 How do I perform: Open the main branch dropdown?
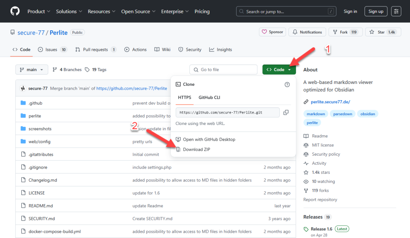pyautogui.click(x=32, y=70)
